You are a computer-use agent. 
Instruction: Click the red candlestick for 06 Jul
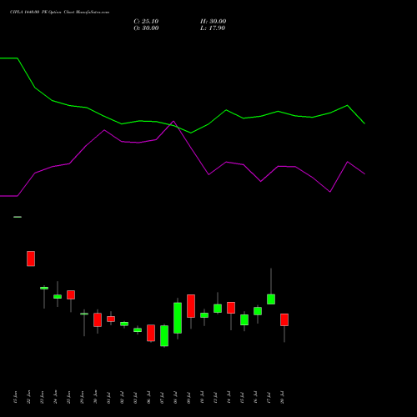pos(151,333)
